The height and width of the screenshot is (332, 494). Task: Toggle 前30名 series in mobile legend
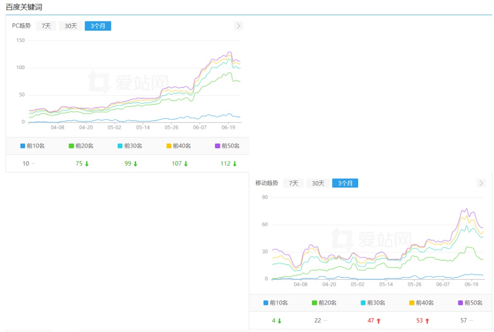coord(373,303)
